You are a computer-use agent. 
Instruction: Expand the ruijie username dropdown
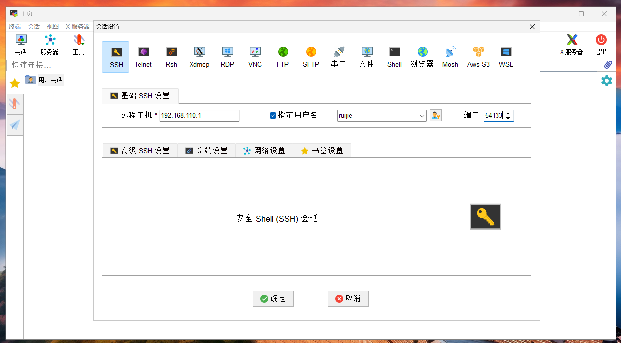[422, 116]
